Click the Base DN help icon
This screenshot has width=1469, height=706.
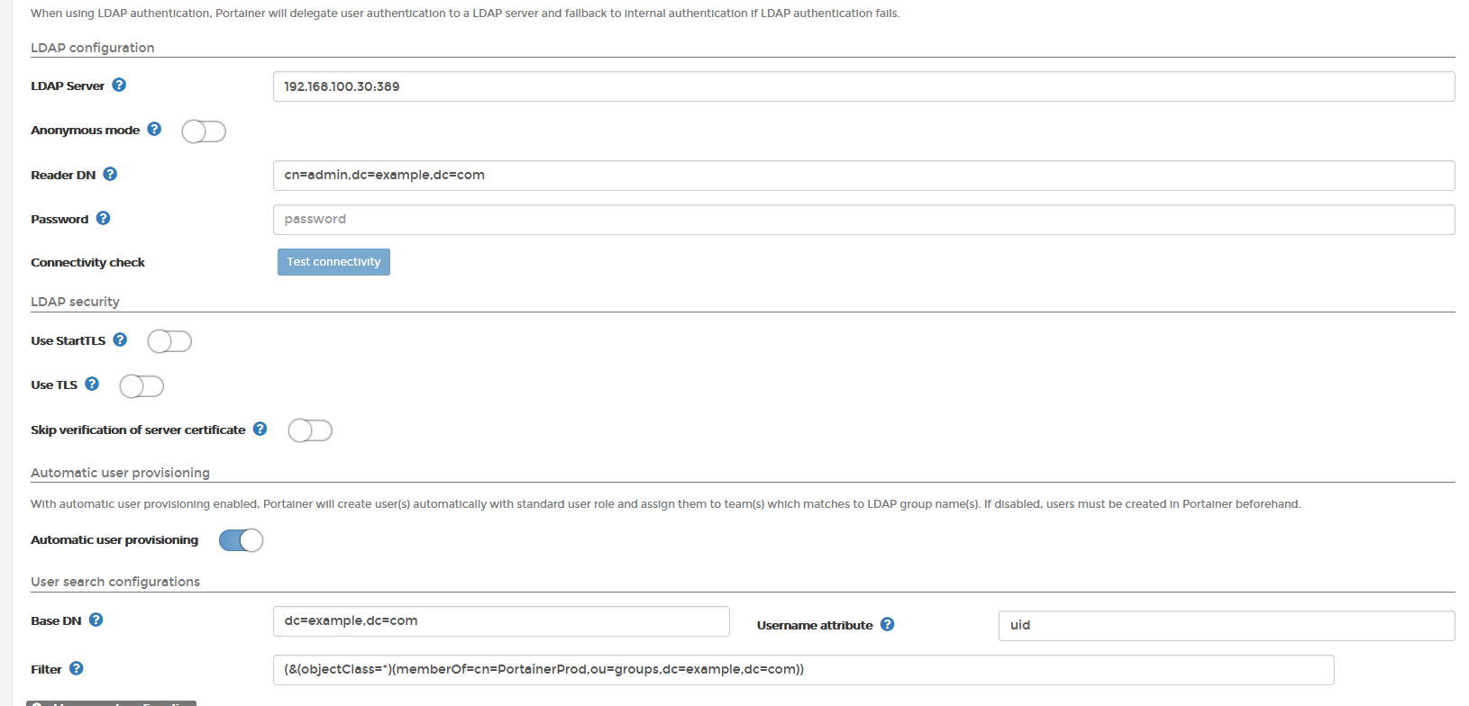click(x=96, y=620)
